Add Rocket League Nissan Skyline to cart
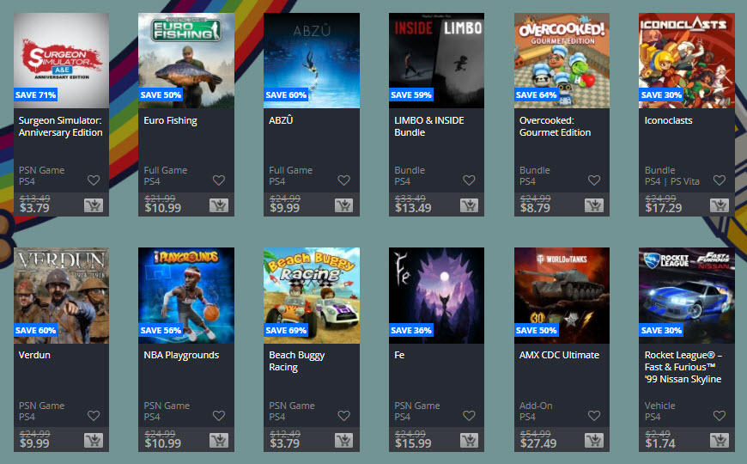Viewport: 747px width, 464px height. pos(719,440)
